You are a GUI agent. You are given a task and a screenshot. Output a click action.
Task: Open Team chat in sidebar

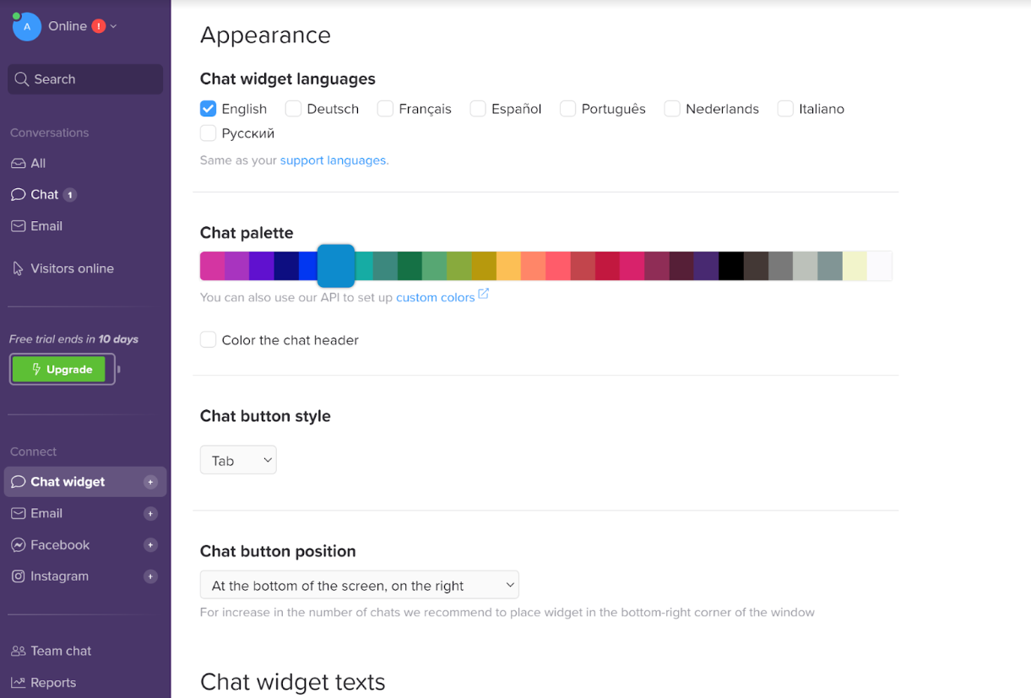click(61, 651)
